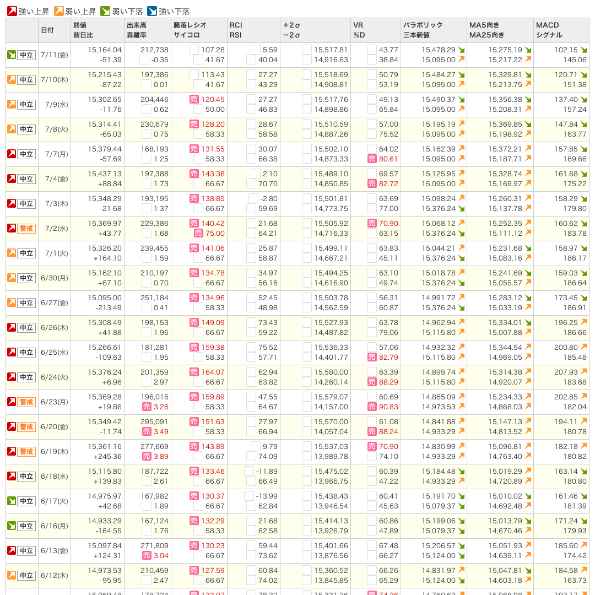Viewport: 595px width, 595px height.
Task: Select the green trend icon in 7/11(金) row
Action: (x=12, y=55)
